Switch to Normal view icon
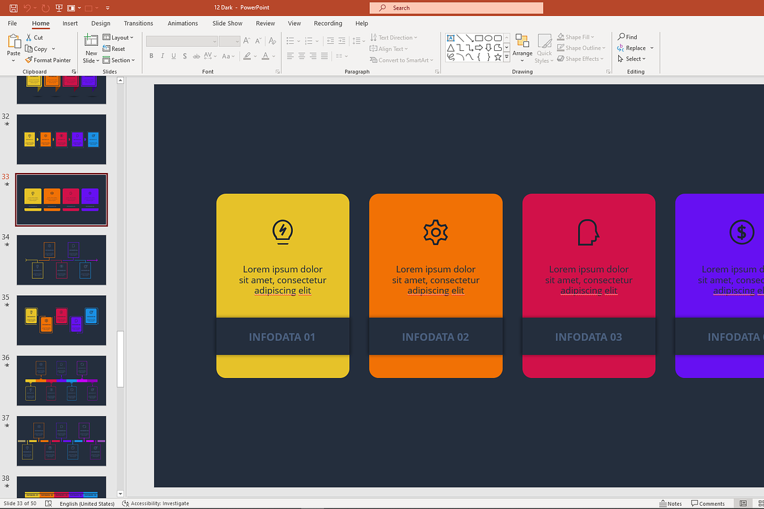The height and width of the screenshot is (509, 764). [x=743, y=503]
